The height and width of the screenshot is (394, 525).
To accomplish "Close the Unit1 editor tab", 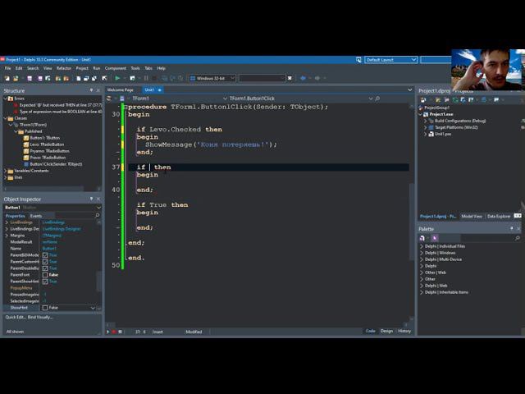I will (x=160, y=89).
